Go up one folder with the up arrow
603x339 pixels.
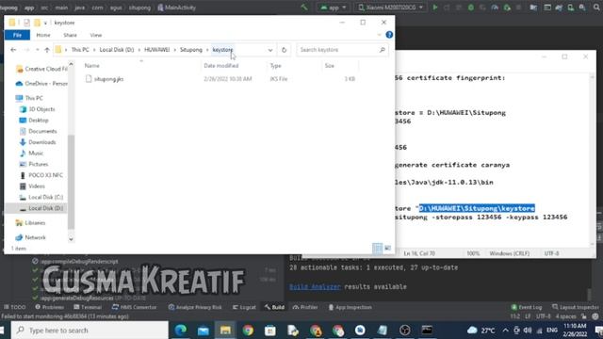coord(47,50)
